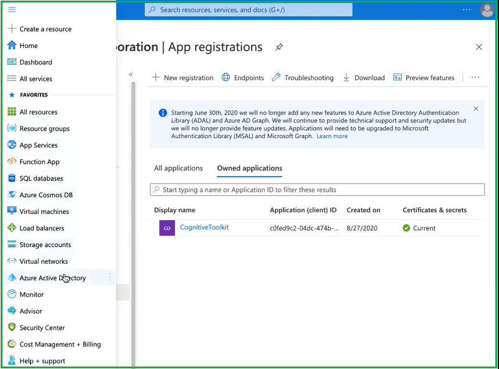Start a New registration

182,78
